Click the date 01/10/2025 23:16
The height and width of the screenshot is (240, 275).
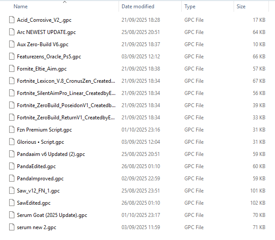[141, 129]
